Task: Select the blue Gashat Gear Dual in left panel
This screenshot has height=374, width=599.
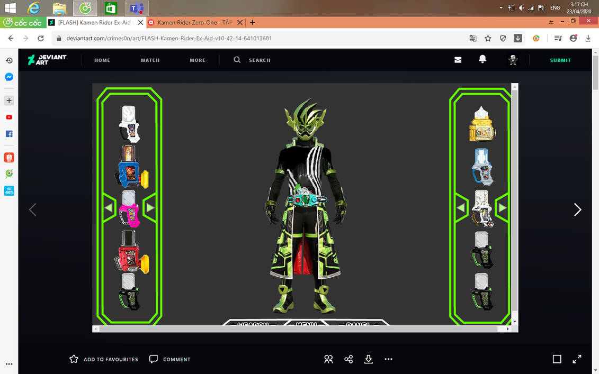Action: [131, 166]
